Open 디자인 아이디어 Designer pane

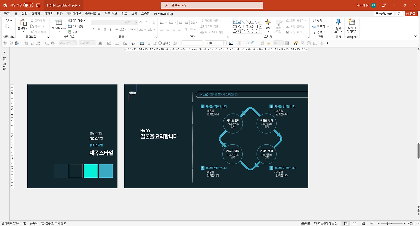(352, 26)
